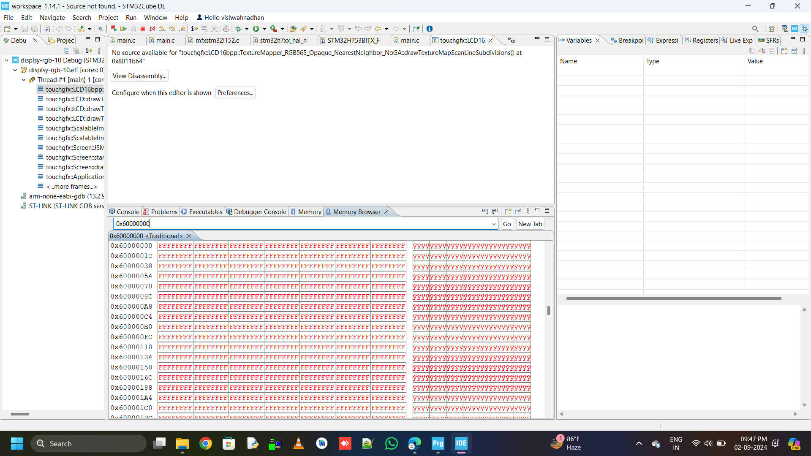The height and width of the screenshot is (456, 811).
Task: Open search using the magnifier icon
Action: click(x=756, y=28)
